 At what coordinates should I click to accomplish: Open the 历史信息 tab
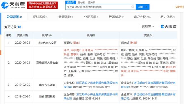coord(168,17)
